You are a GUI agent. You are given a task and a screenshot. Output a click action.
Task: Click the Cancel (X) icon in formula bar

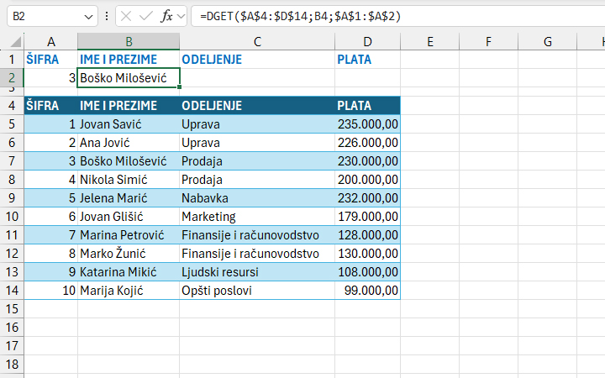125,16
